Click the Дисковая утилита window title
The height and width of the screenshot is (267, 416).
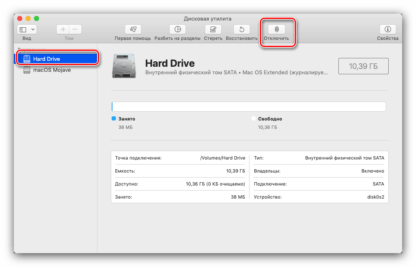[207, 18]
